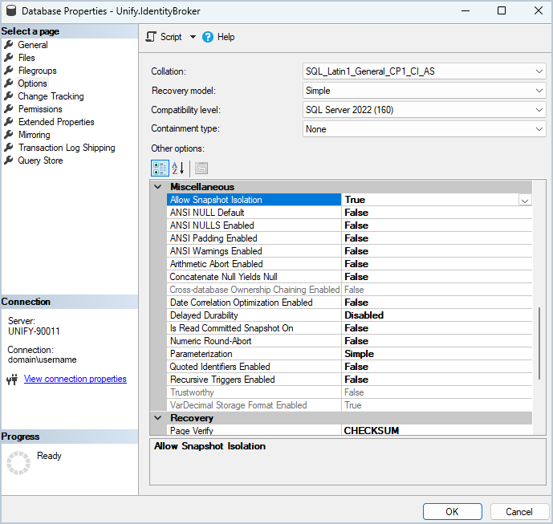Open the Extended Properties page
The image size is (553, 524).
(x=56, y=122)
